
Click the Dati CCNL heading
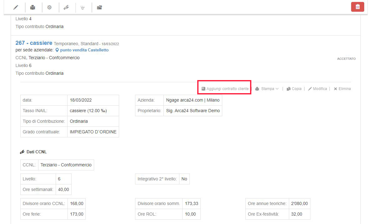pyautogui.click(x=37, y=152)
